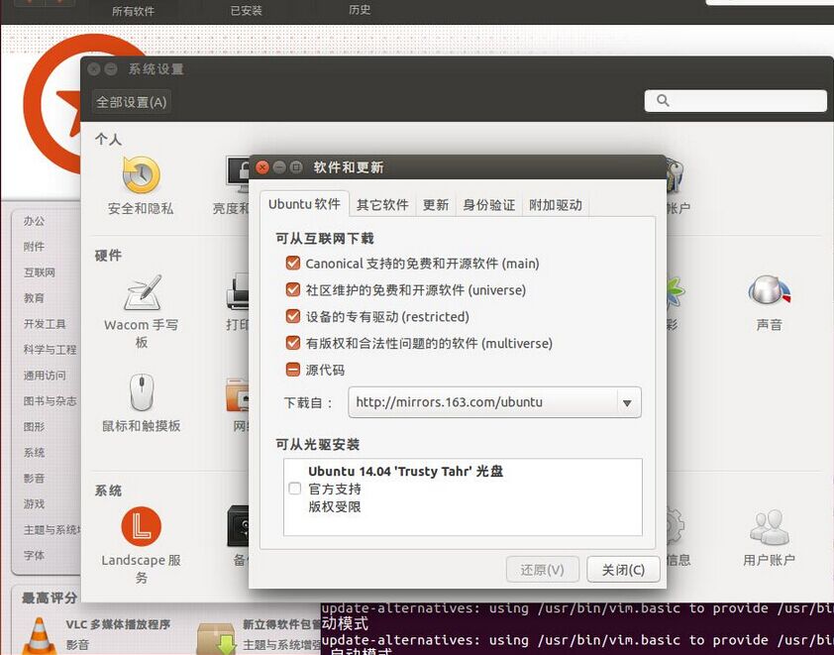Open the 互联网 category in sidebar
834x655 pixels.
[x=40, y=273]
